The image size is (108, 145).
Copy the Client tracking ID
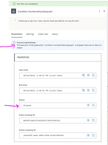(93, 120)
